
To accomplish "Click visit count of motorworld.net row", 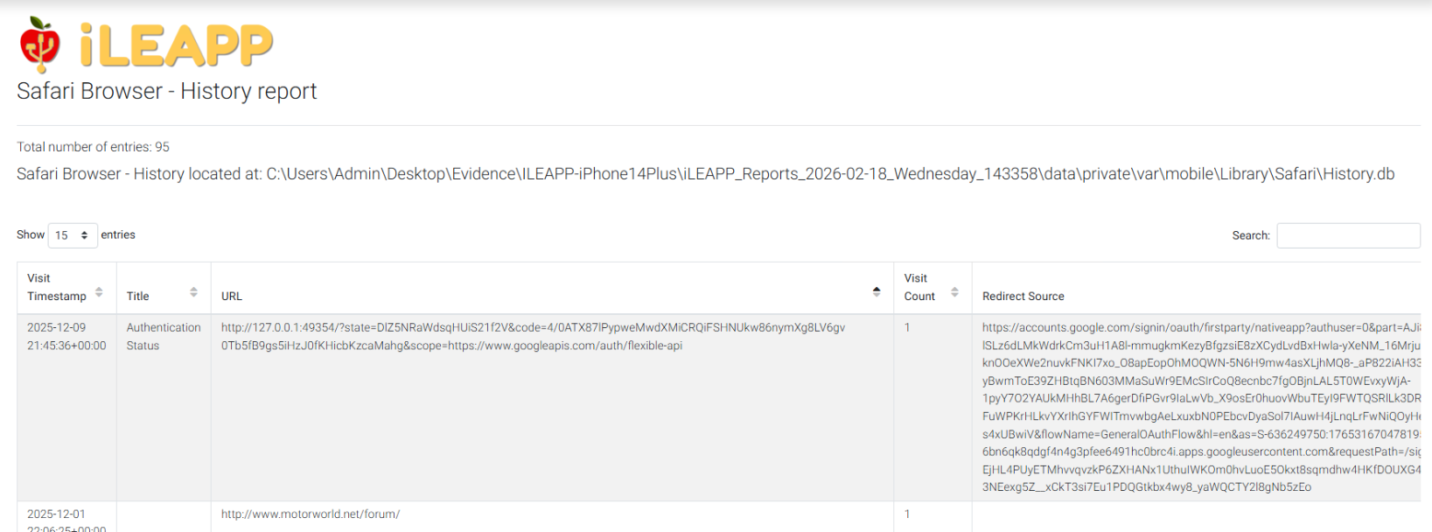I will pyautogui.click(x=907, y=514).
